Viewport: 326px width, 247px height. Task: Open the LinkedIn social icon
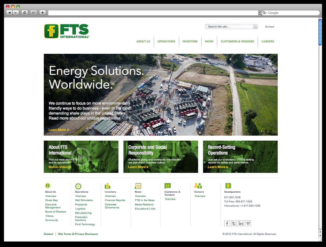click(x=241, y=223)
